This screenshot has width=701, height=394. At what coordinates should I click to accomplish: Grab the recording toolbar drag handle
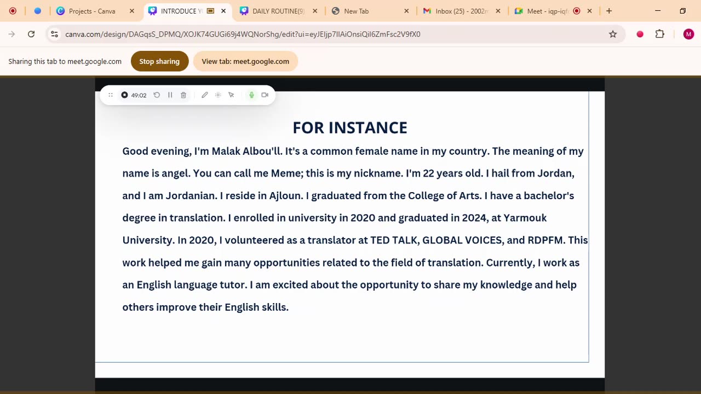coord(110,95)
